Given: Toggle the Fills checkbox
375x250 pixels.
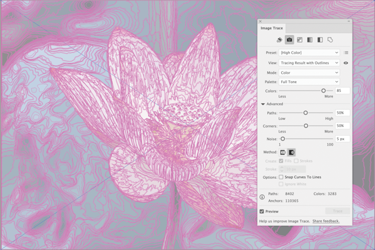Looking at the screenshot, I should pos(281,161).
